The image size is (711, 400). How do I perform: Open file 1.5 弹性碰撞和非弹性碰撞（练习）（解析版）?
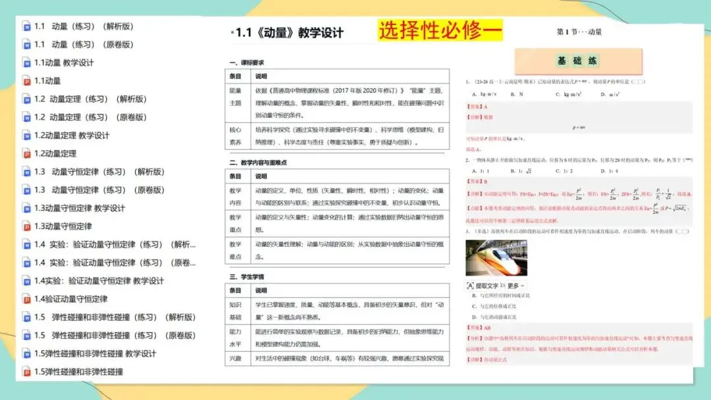(115, 317)
